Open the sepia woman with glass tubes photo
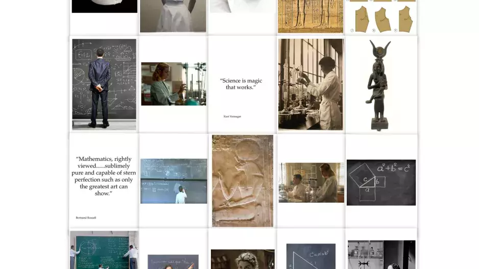 [311, 84]
